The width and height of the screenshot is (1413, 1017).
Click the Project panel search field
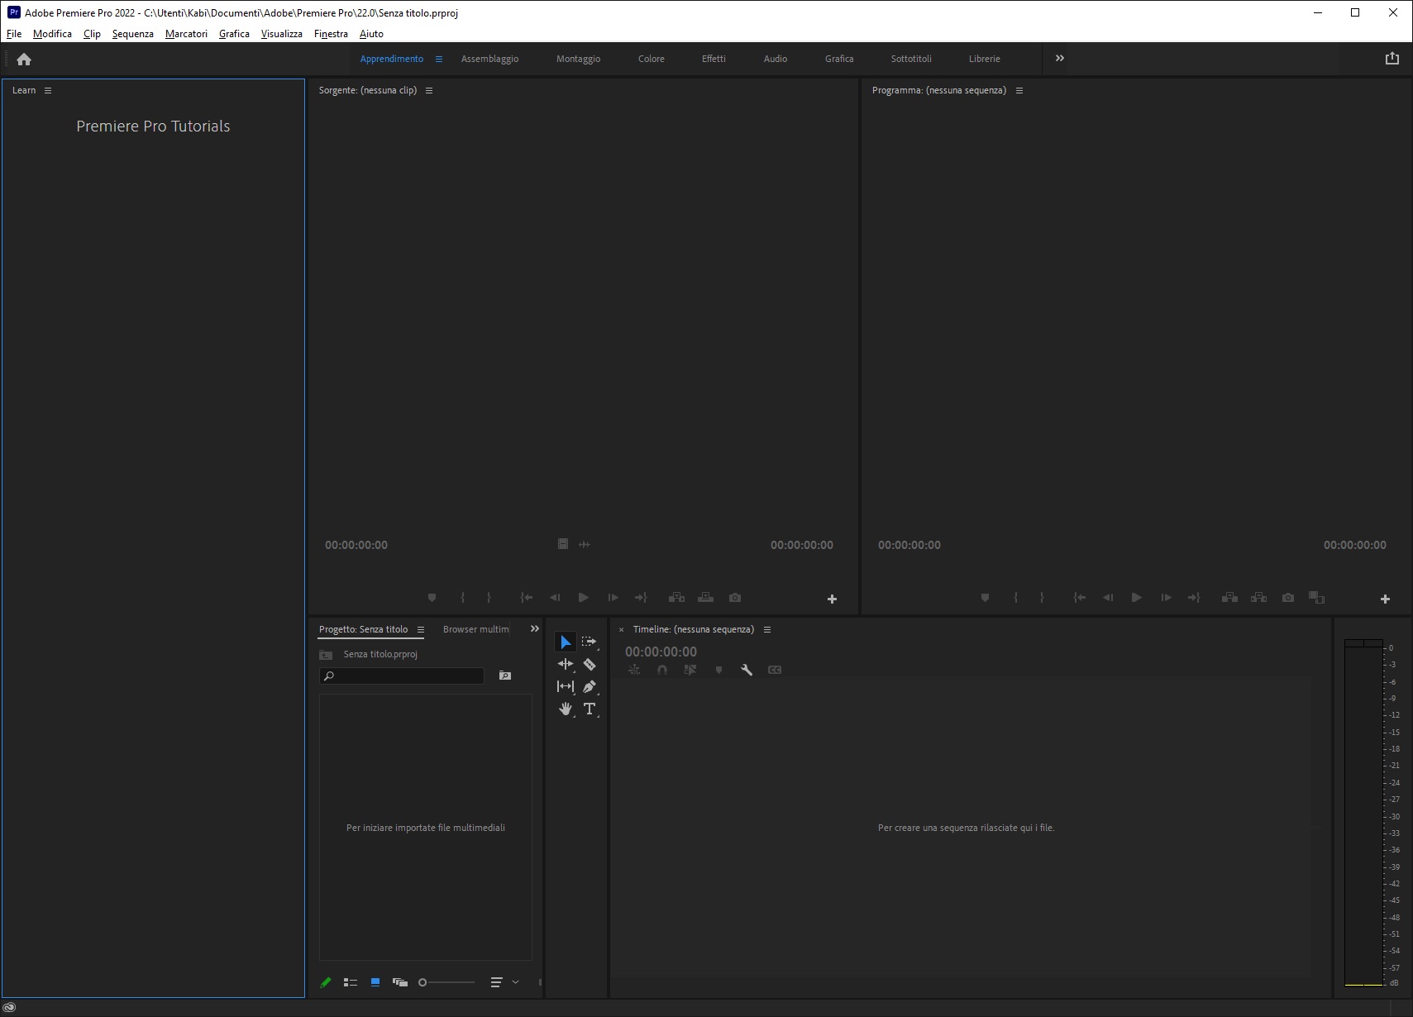point(402,676)
